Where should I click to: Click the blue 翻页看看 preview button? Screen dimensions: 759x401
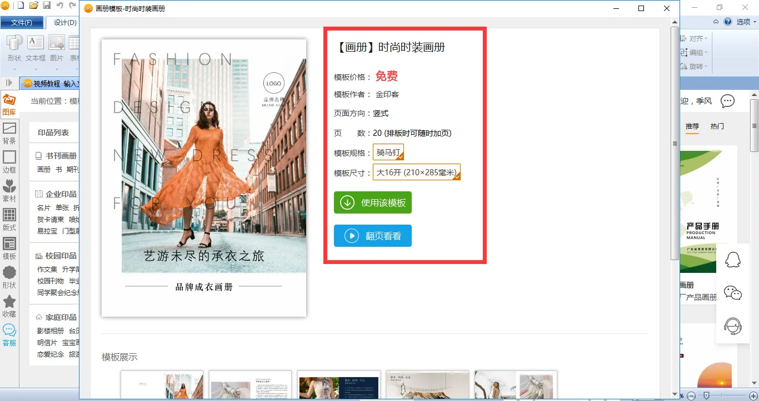[373, 236]
